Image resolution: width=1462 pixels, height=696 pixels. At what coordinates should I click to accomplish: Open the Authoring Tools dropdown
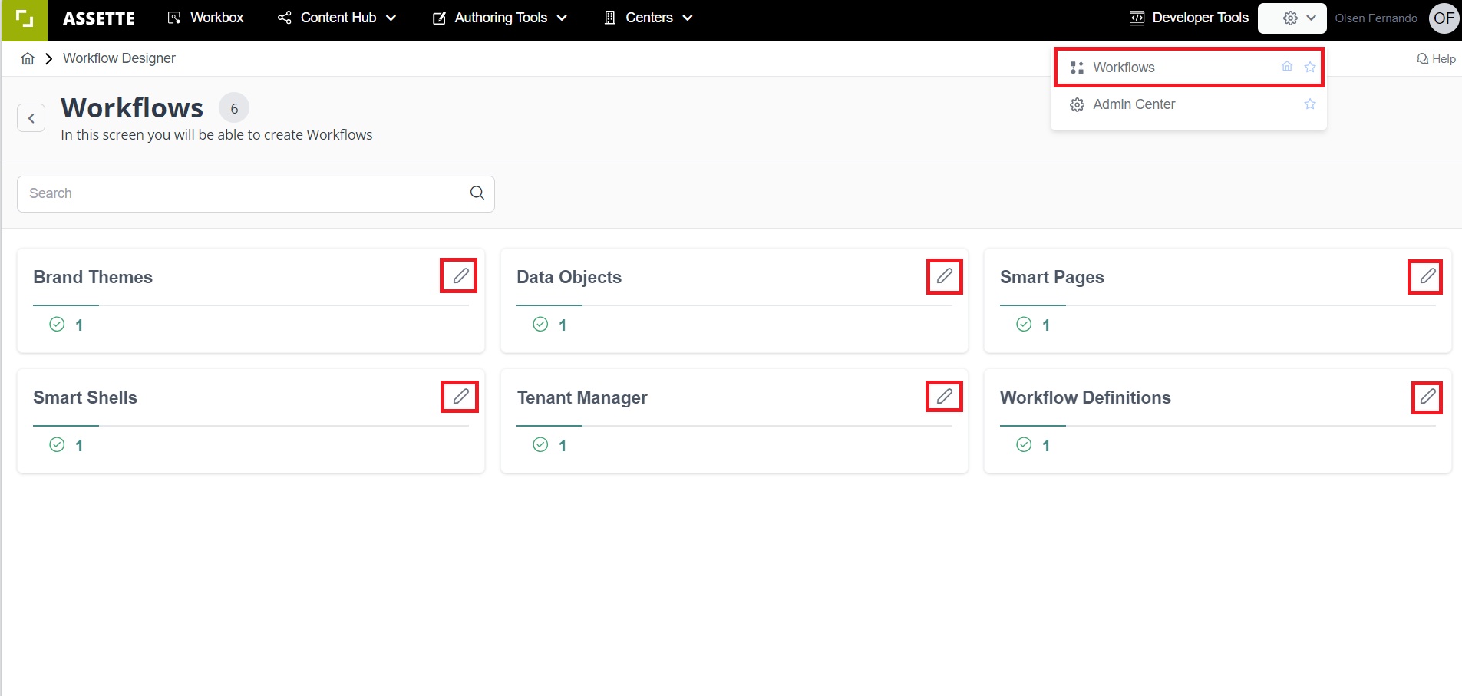(499, 17)
